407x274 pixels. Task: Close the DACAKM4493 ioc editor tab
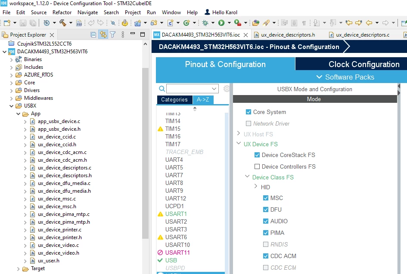(246, 35)
